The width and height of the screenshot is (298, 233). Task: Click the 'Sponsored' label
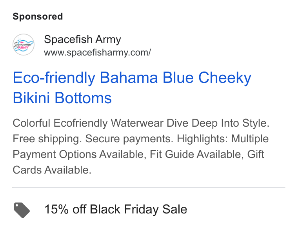pos(38,16)
